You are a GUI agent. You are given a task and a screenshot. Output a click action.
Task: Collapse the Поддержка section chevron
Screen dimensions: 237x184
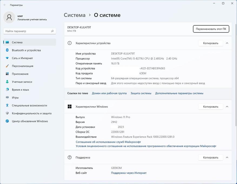[227, 158]
